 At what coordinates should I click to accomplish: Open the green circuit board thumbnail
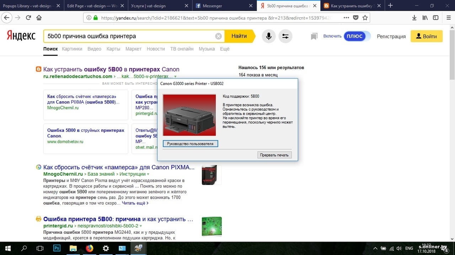212,227
